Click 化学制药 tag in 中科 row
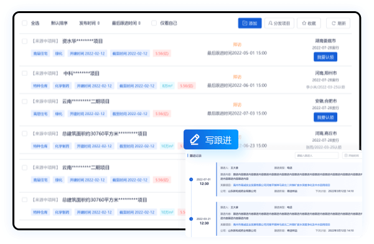 [x=62, y=86]
